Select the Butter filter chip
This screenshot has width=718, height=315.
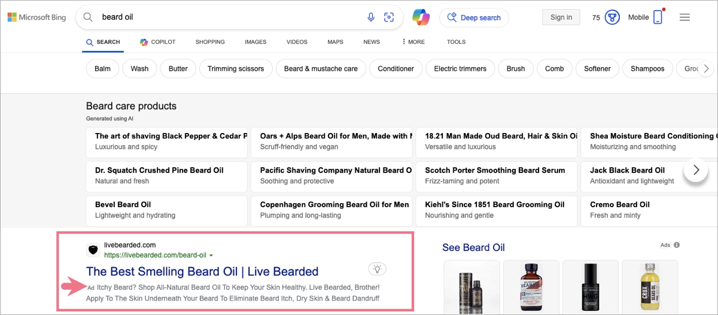click(x=178, y=69)
